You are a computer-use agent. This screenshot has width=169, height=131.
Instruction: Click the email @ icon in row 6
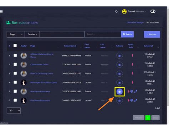pyautogui.click(x=132, y=100)
